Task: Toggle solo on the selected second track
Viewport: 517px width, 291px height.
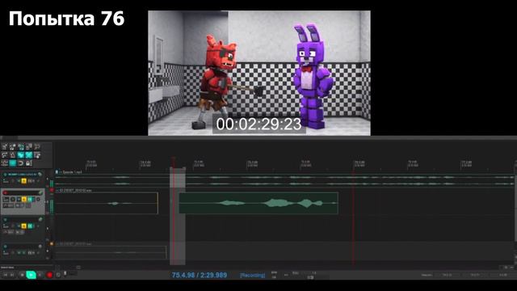Action: coord(23,200)
